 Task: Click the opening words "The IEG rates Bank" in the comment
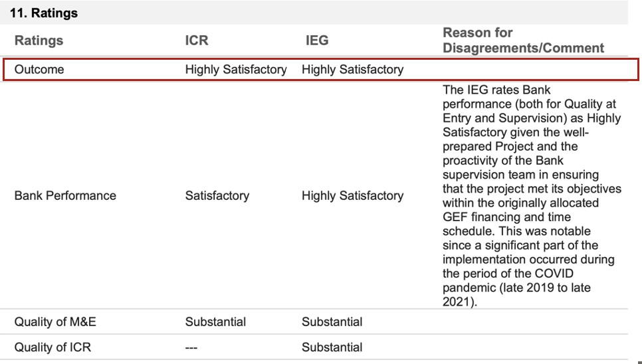pos(496,90)
